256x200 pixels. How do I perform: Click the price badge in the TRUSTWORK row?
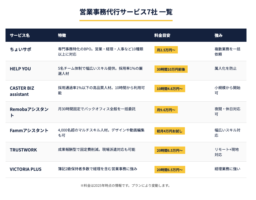170,150
